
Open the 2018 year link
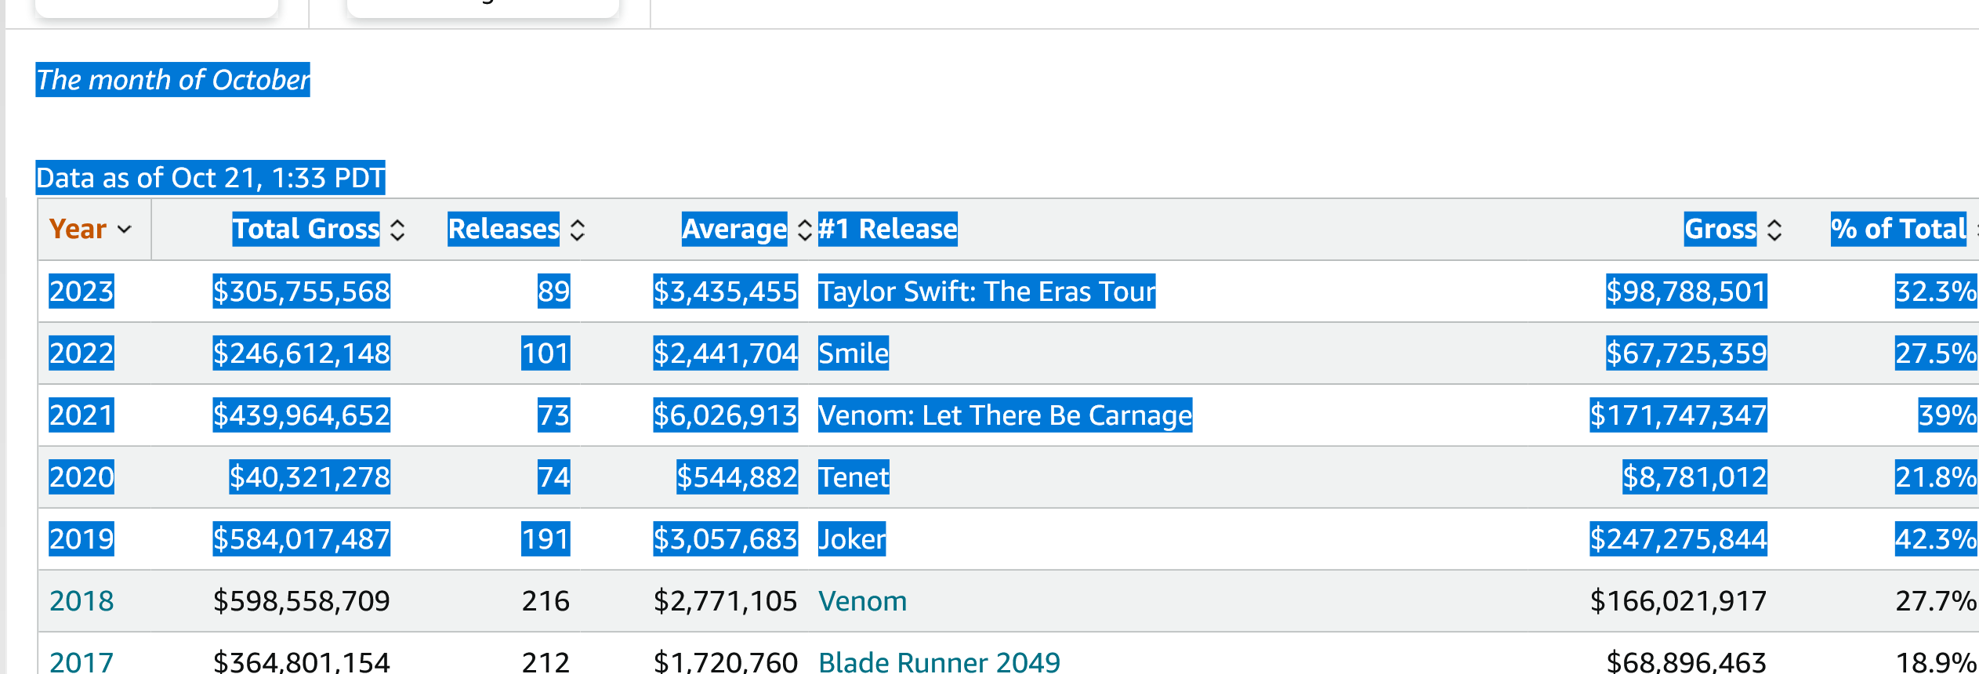pos(82,601)
